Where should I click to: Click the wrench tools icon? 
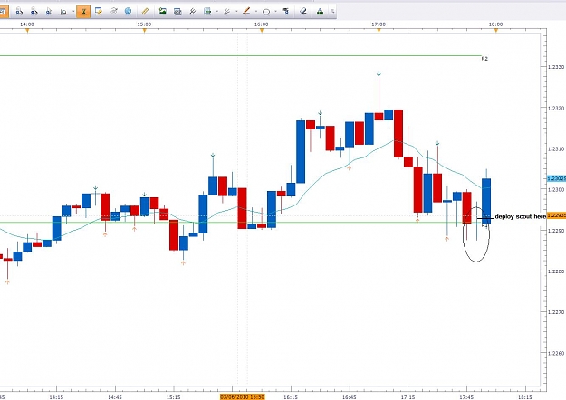[192, 12]
